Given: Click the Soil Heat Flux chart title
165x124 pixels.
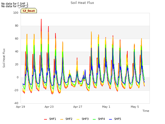Looking at the screenshot, I should 82,3.
